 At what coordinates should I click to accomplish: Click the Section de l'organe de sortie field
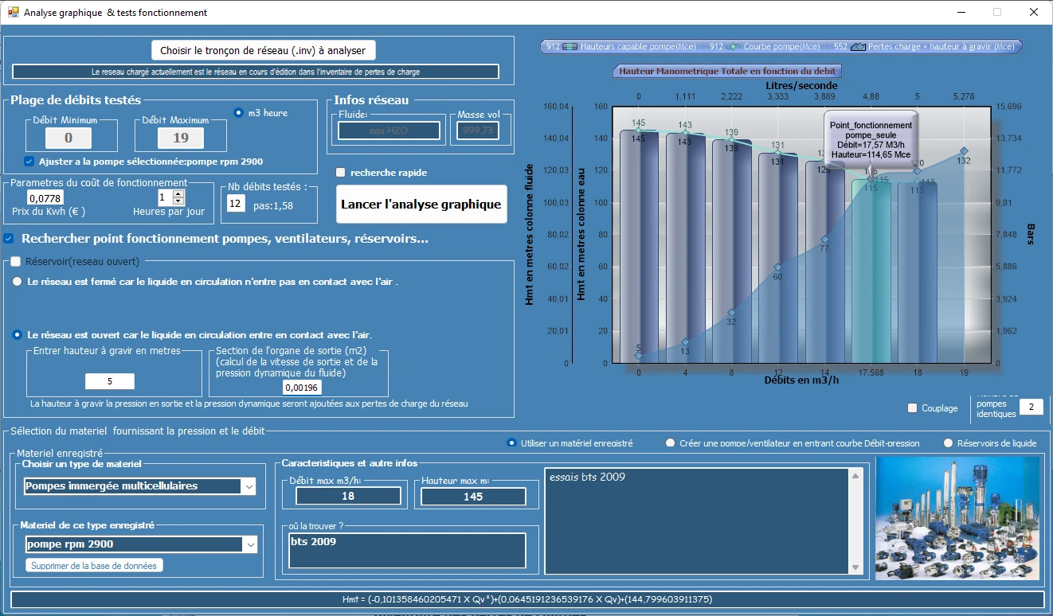(x=302, y=388)
